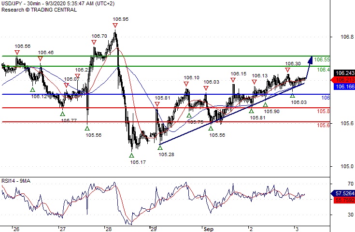Click the green 106.4 resistance level label
Image resolution: width=355 pixels, height=232 pixels.
pyautogui.click(x=323, y=70)
